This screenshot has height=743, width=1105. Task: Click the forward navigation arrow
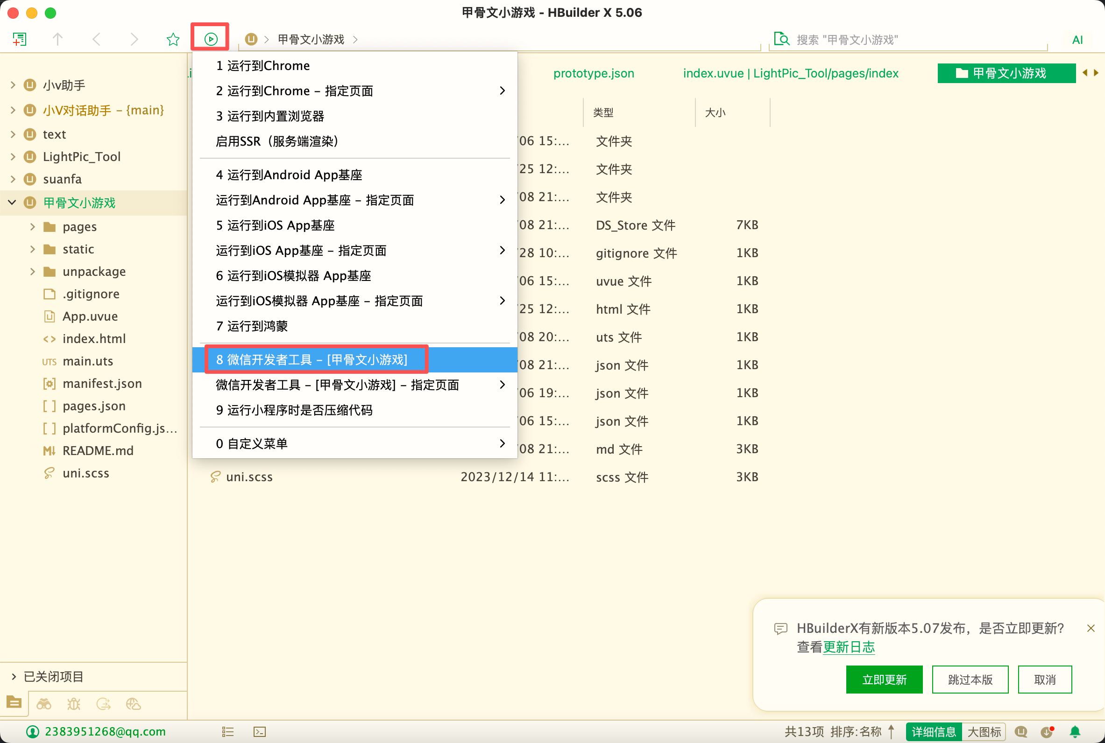coord(135,39)
